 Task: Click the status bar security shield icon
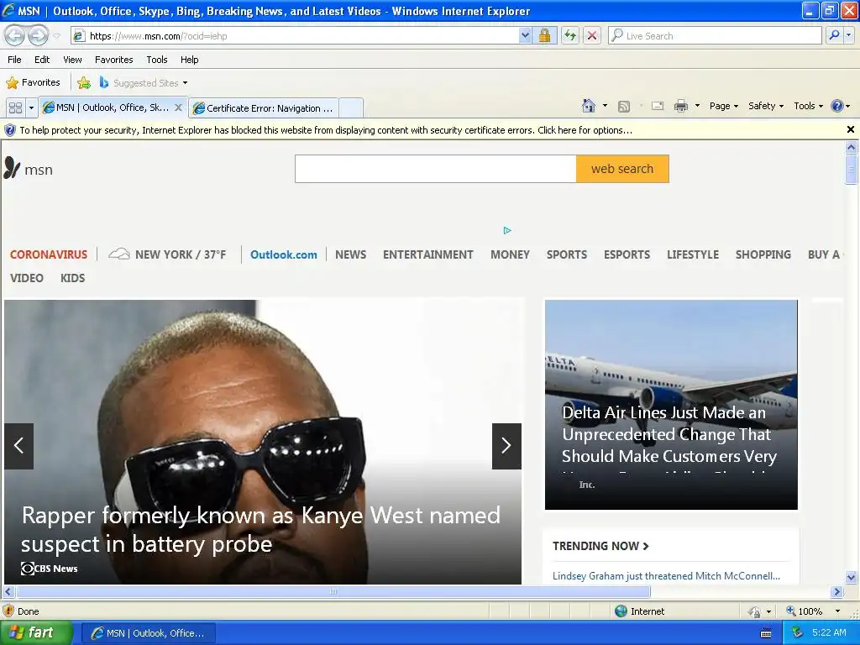(x=8, y=611)
